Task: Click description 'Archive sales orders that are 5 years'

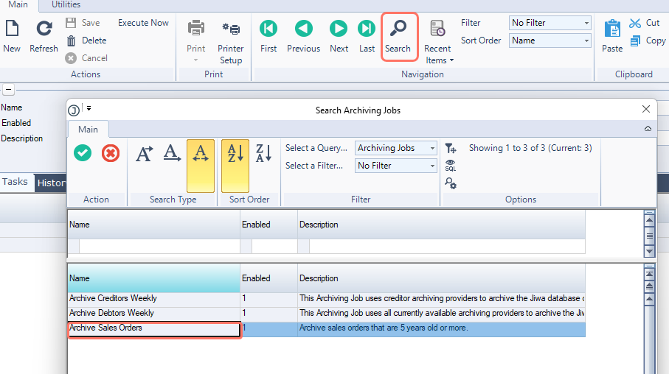Action: tap(384, 328)
